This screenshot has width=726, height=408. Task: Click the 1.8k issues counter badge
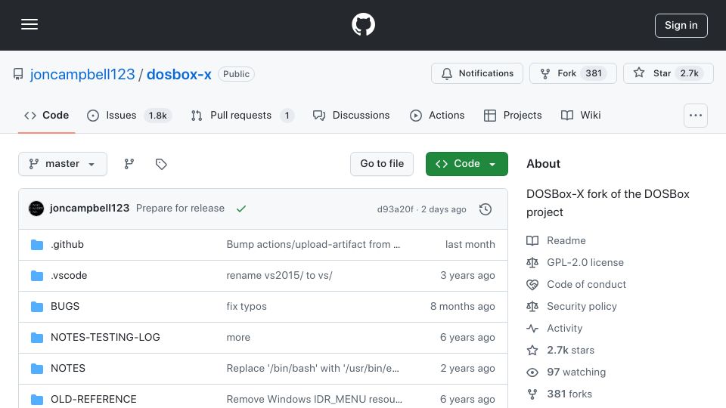(157, 115)
